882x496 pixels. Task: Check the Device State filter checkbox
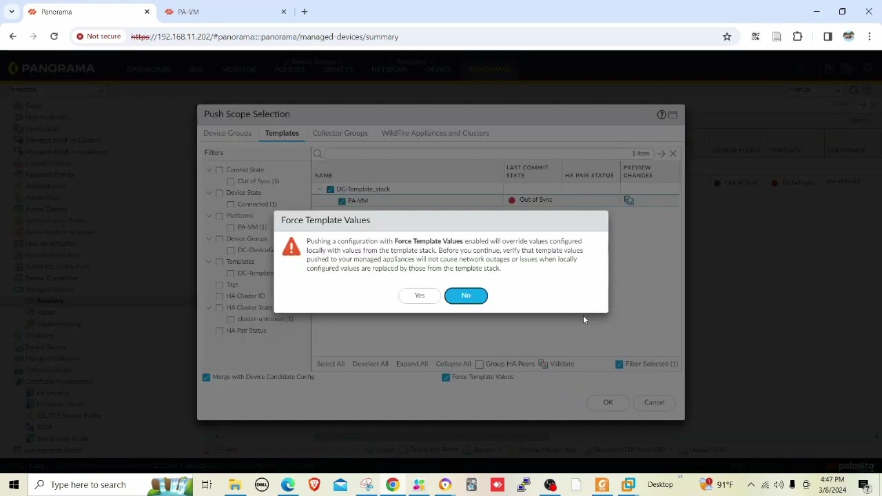[x=219, y=193]
